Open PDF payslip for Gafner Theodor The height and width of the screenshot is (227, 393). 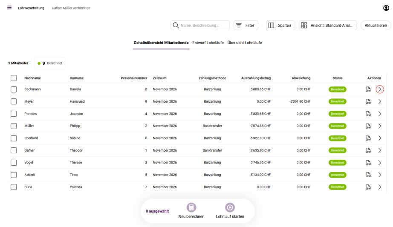click(x=368, y=150)
